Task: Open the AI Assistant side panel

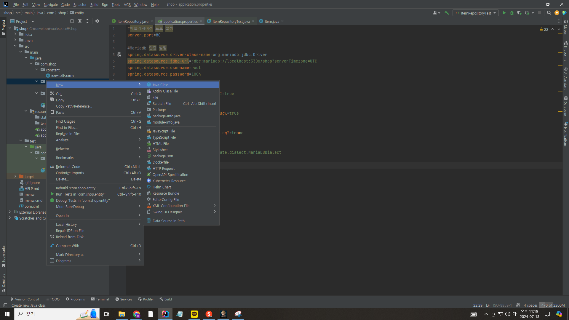Action: click(566, 79)
